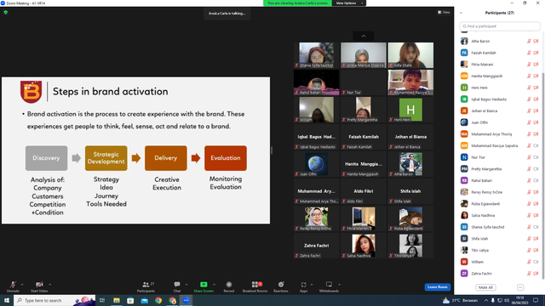Viewport: 545px width, 306px height.
Task: Click the green encryption shield icon
Action: [6, 12]
